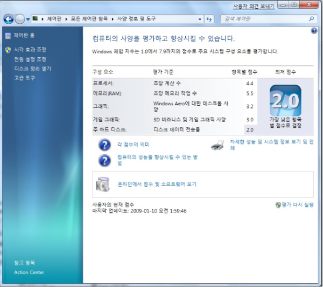Viewport: 323px width, 287px height.
Task: Click shield icon beside 평가 다시 실행
Action: click(x=278, y=205)
